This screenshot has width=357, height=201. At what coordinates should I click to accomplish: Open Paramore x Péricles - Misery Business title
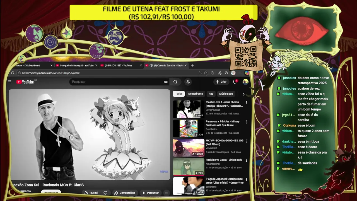[x=223, y=123]
